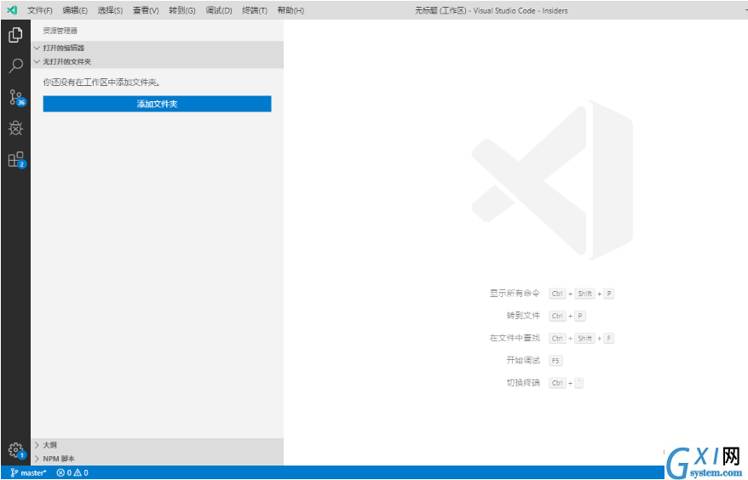The height and width of the screenshot is (480, 748).
Task: Click the 添加文件夹 button
Action: pos(157,104)
